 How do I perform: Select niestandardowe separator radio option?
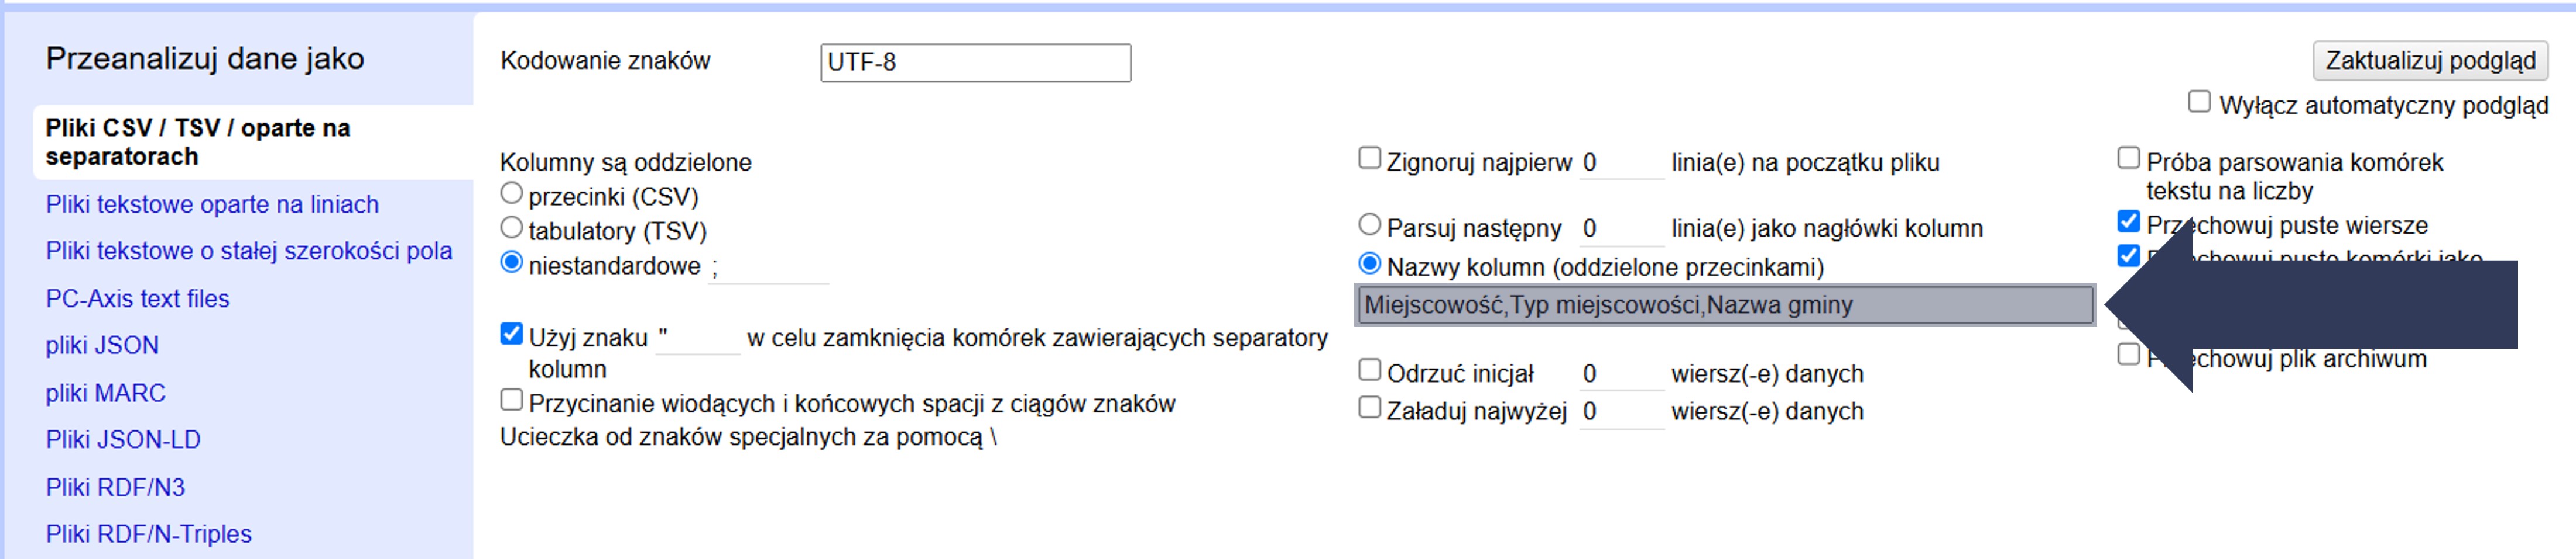coord(511,263)
